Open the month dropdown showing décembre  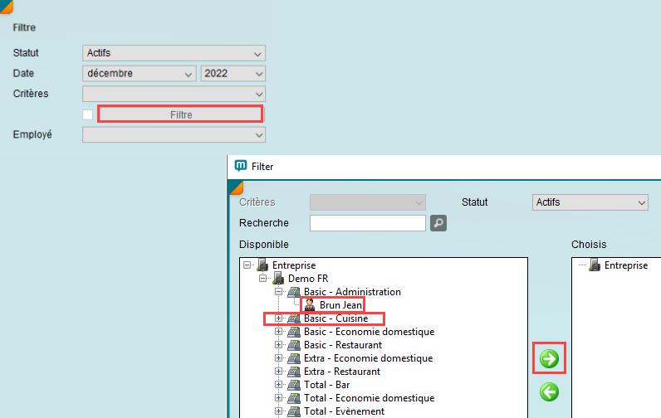point(140,74)
